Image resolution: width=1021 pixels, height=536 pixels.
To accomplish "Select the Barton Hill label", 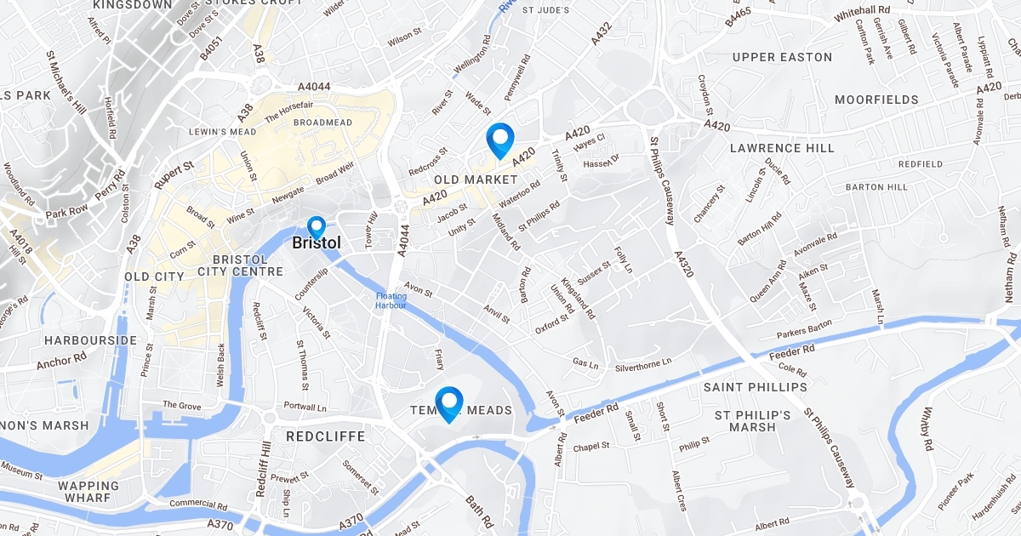I will pos(876,187).
